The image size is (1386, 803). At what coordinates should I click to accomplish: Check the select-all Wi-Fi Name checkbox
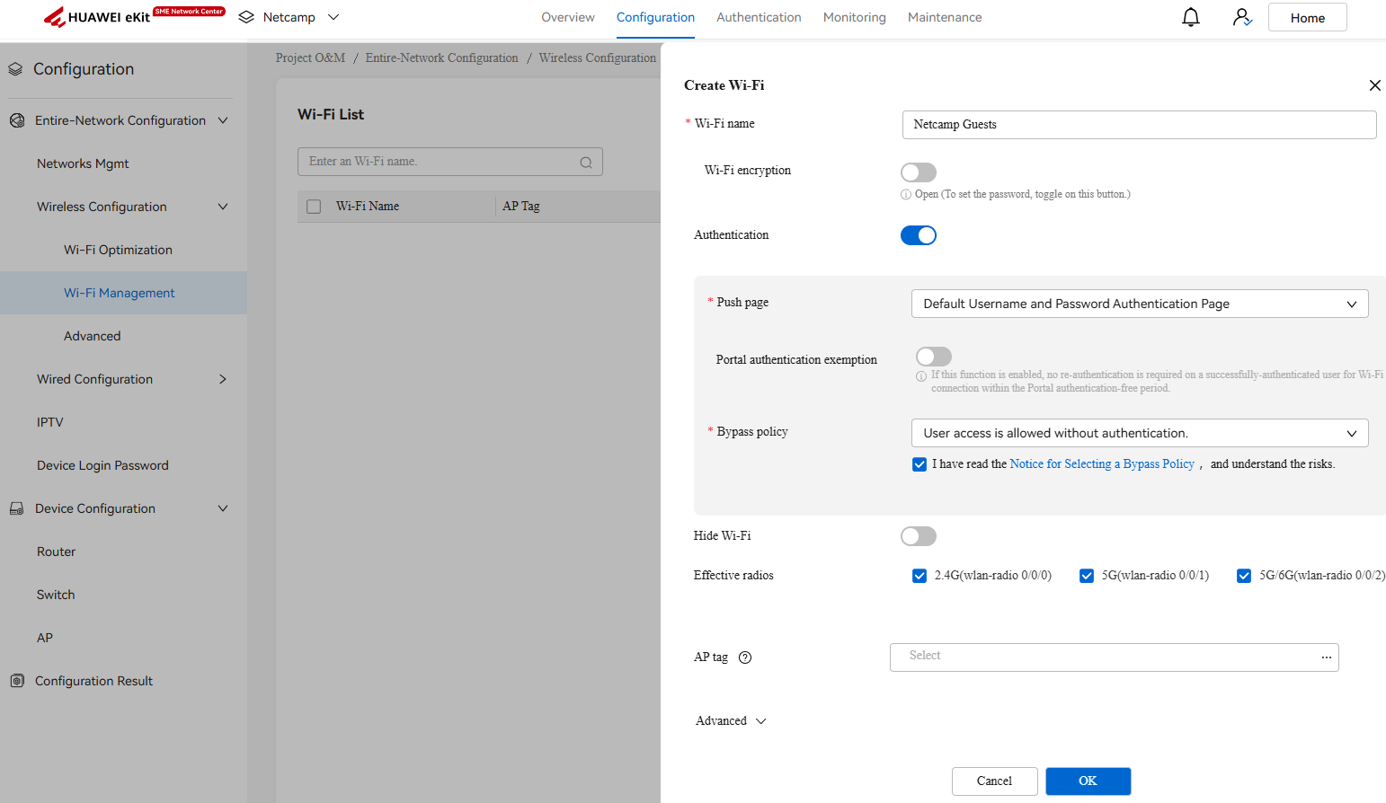point(314,207)
